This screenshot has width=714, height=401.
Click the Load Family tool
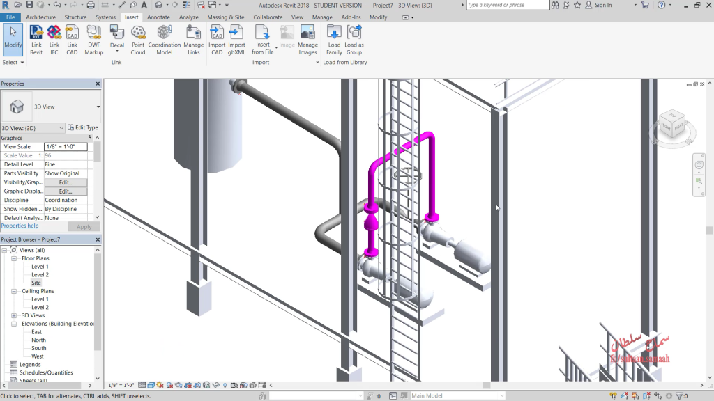(x=334, y=40)
